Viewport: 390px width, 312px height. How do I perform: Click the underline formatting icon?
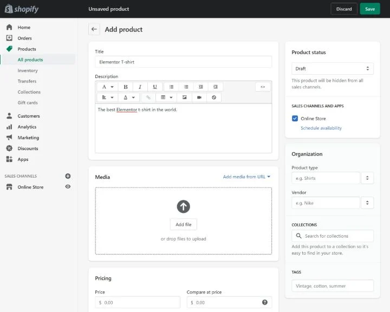pyautogui.click(x=155, y=87)
